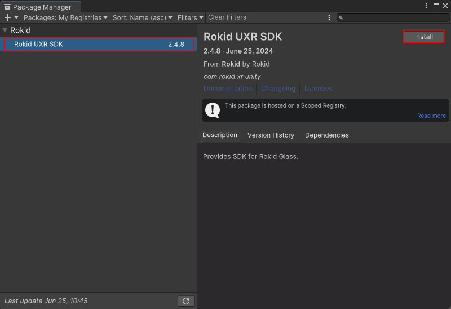This screenshot has width=451, height=309.
Task: Maximize the Package Manager window
Action: pyautogui.click(x=436, y=6)
